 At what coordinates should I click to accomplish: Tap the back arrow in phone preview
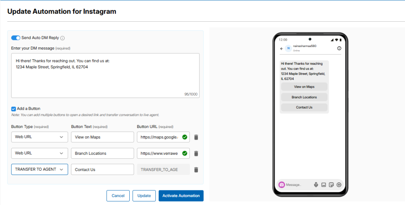[282, 49]
